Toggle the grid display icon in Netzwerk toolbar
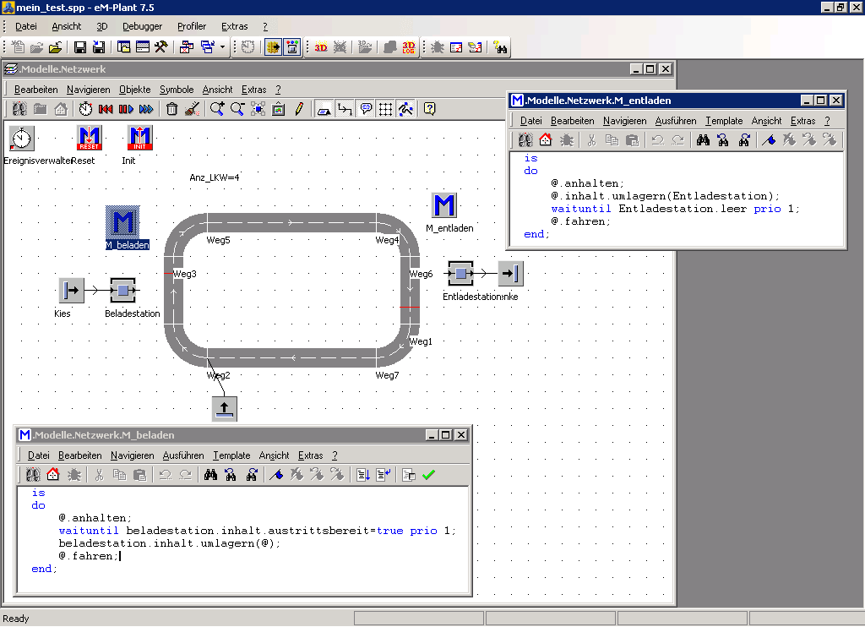This screenshot has width=865, height=627. tap(385, 109)
